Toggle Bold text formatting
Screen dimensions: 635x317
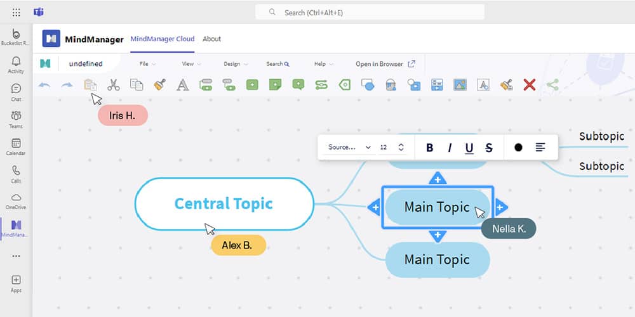pyautogui.click(x=430, y=148)
